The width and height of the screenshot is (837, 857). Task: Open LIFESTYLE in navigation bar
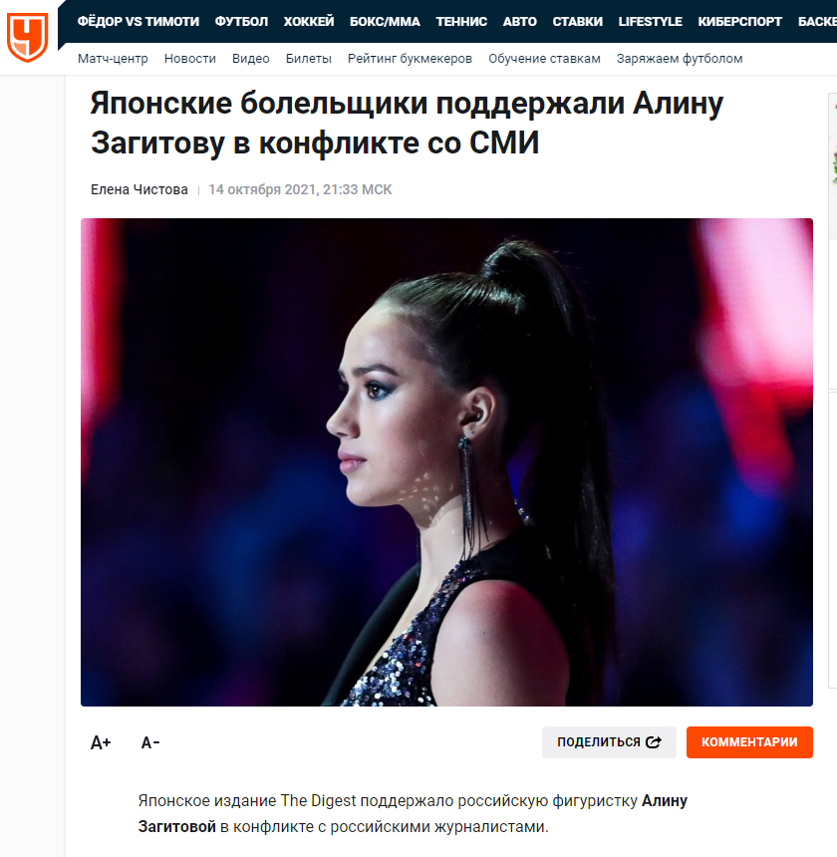tap(650, 21)
